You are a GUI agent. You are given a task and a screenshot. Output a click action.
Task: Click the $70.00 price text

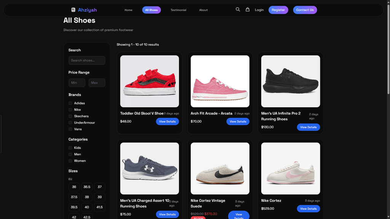click(x=196, y=121)
